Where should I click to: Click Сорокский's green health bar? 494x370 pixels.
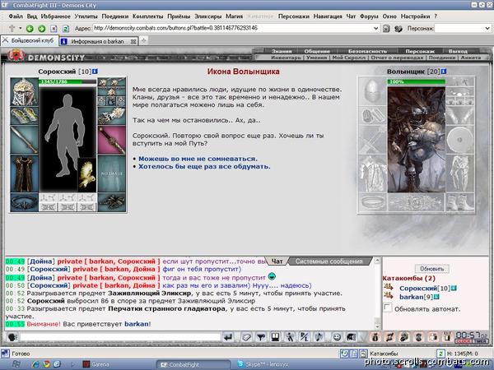(x=68, y=81)
